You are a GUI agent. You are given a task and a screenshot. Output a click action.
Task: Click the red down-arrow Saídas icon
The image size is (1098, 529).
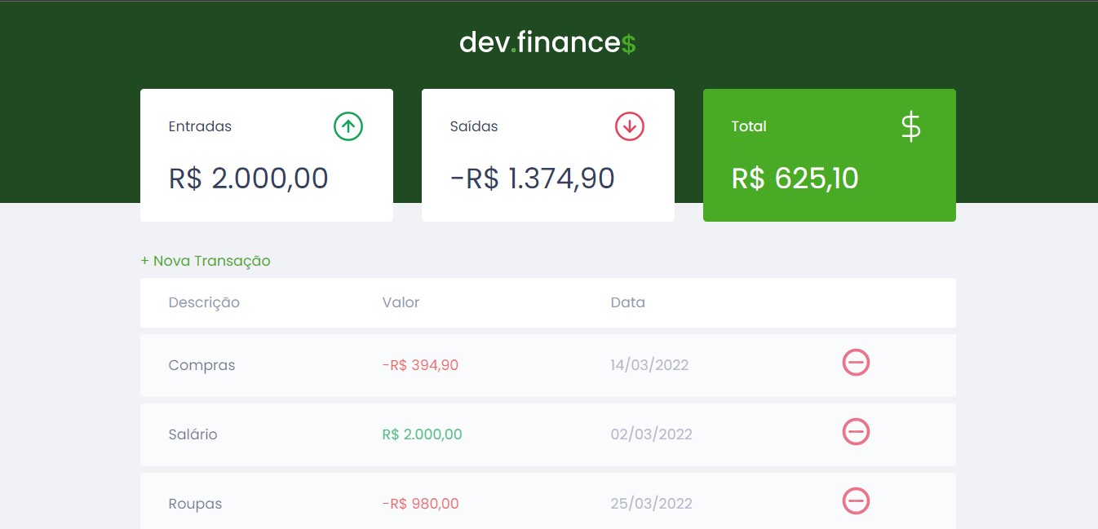point(629,126)
